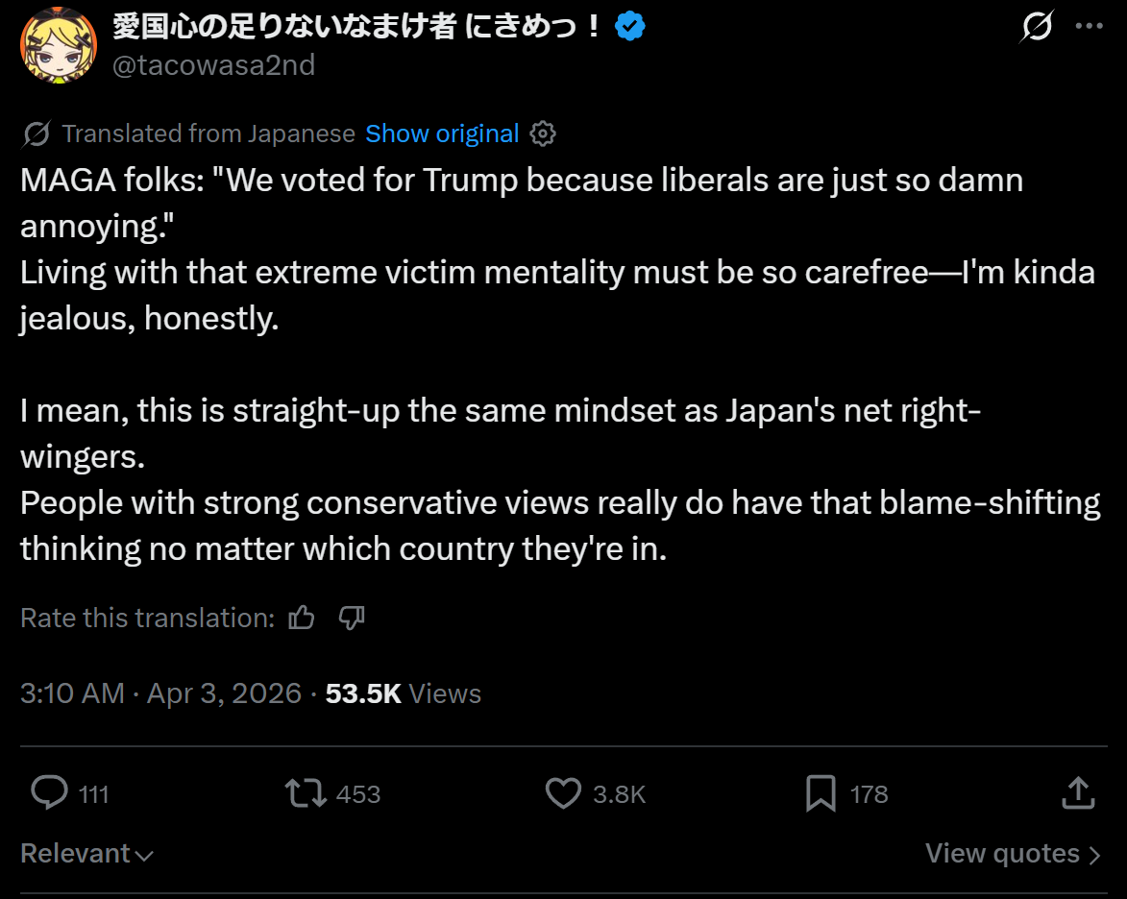This screenshot has height=899, width=1127.
Task: Rate the translation thumbs down
Action: click(x=352, y=618)
